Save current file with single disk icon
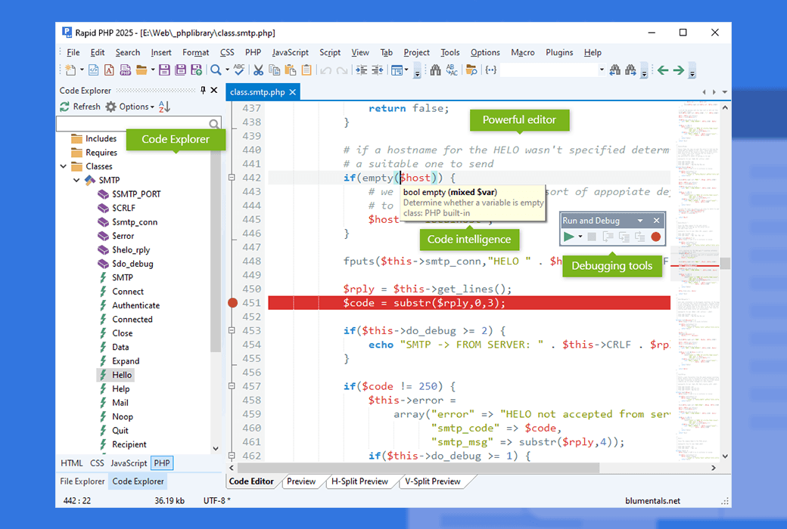This screenshot has height=529, width=787. click(x=164, y=70)
